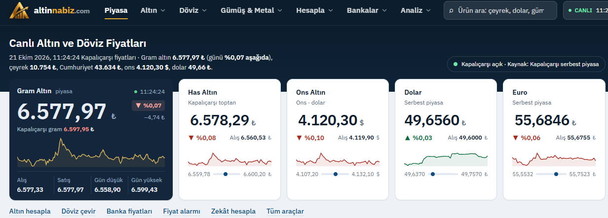Click the large 6.577,97 gram price
608x218 pixels.
pyautogui.click(x=62, y=111)
